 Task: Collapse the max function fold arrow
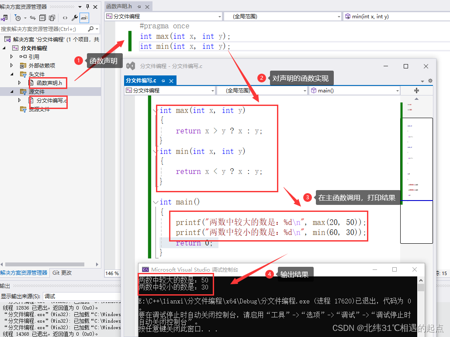click(156, 111)
